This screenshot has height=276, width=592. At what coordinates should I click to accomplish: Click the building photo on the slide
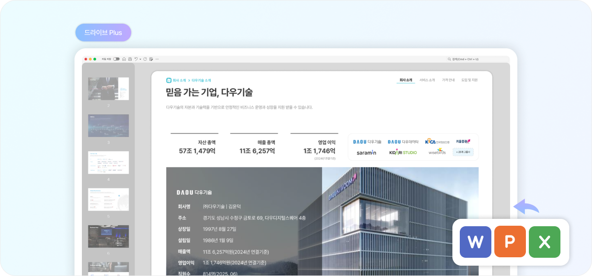[400, 221]
